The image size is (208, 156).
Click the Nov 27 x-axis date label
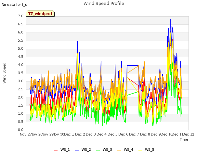point(26,134)
